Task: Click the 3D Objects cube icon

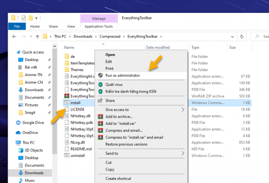Action: coord(21,150)
